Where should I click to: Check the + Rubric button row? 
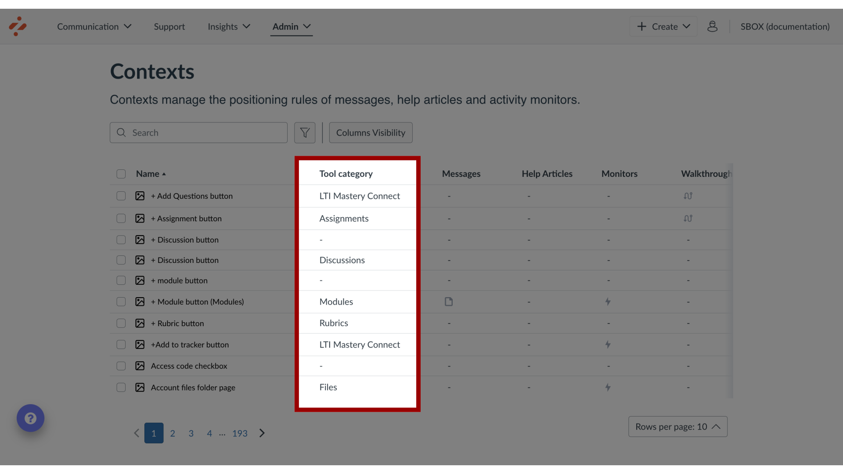coord(121,323)
